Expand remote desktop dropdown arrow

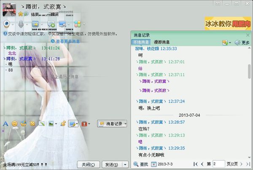[69, 24]
